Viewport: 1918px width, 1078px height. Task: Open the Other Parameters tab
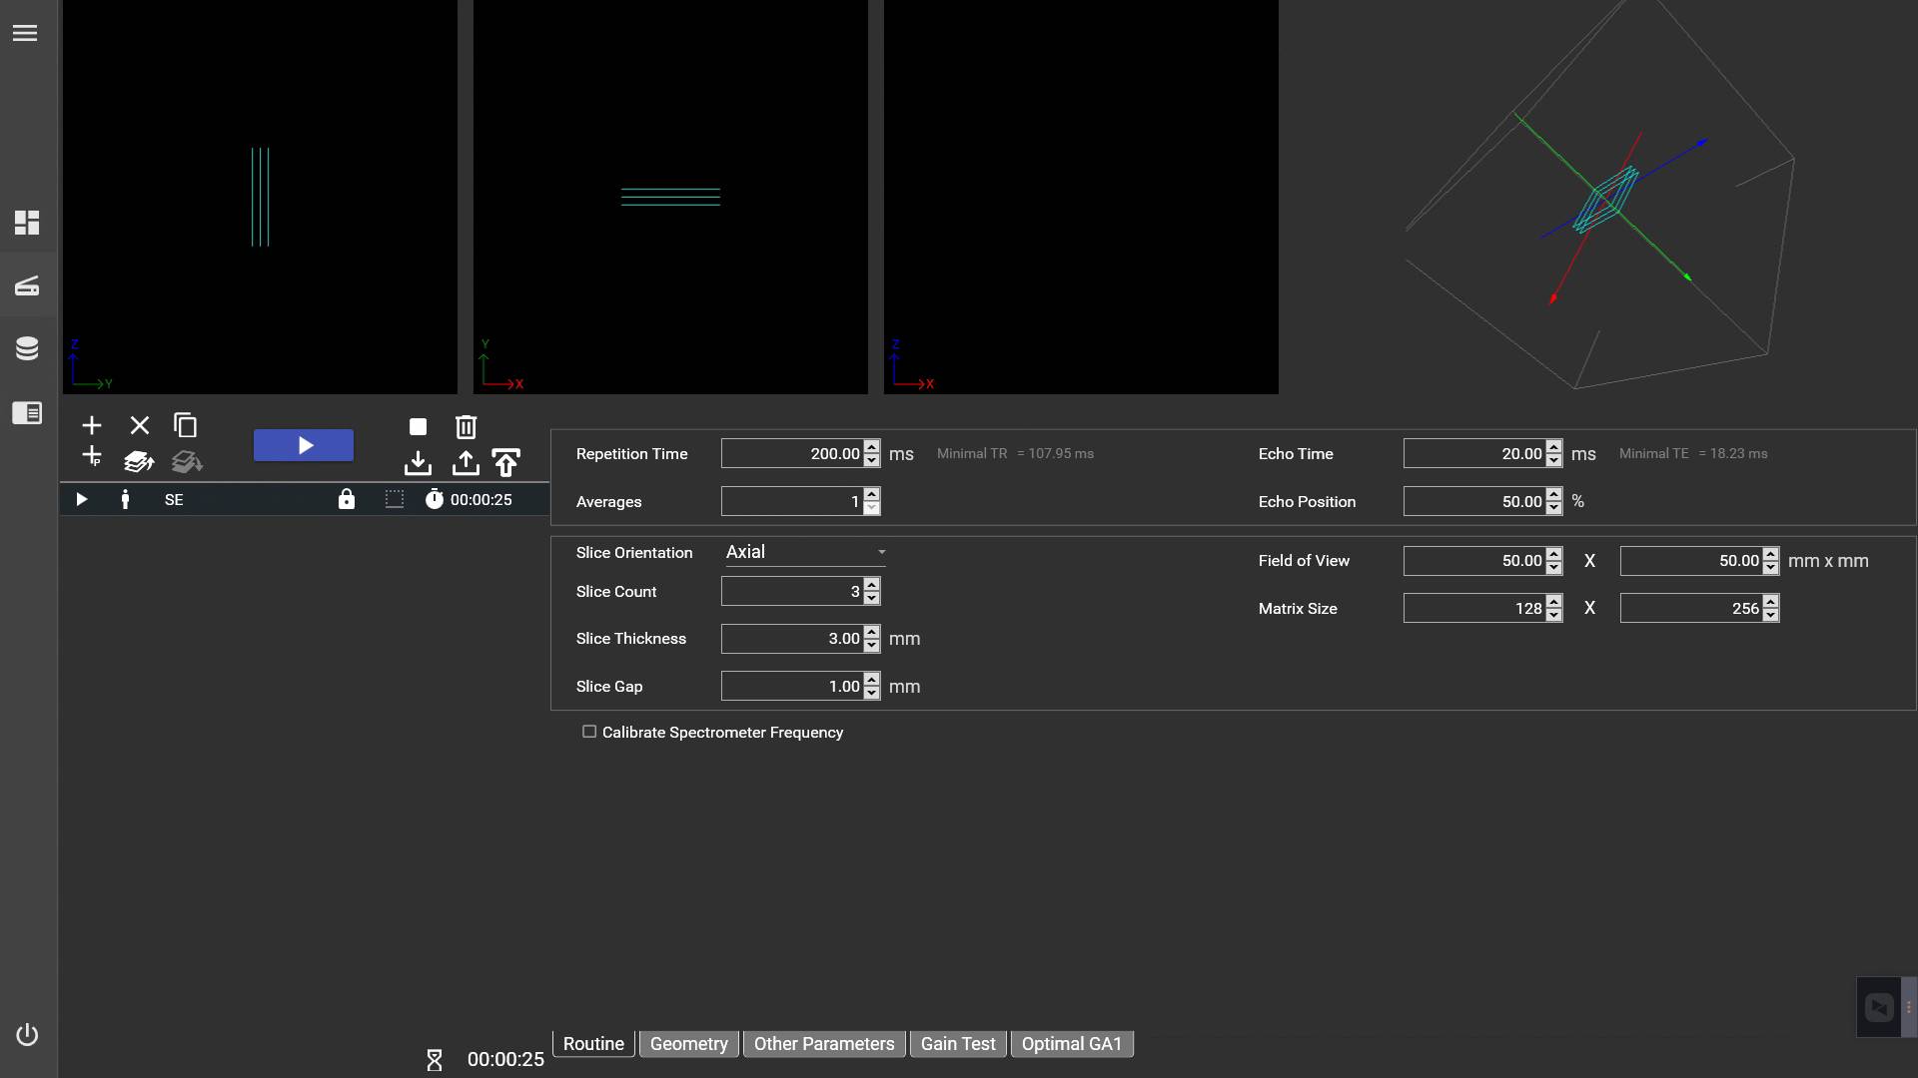coord(823,1044)
